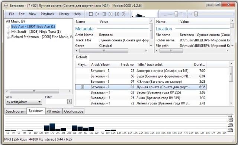
Task: Open the View menu
Action: click(33, 14)
